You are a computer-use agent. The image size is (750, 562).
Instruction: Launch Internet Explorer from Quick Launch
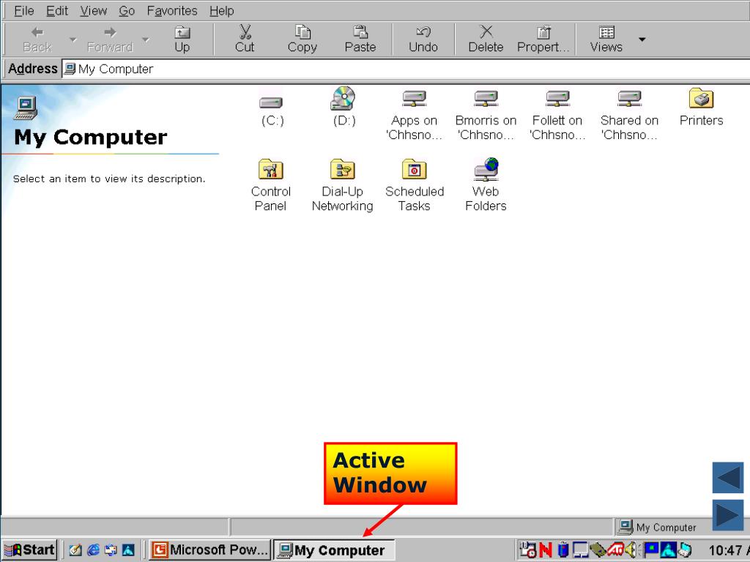pos(93,550)
